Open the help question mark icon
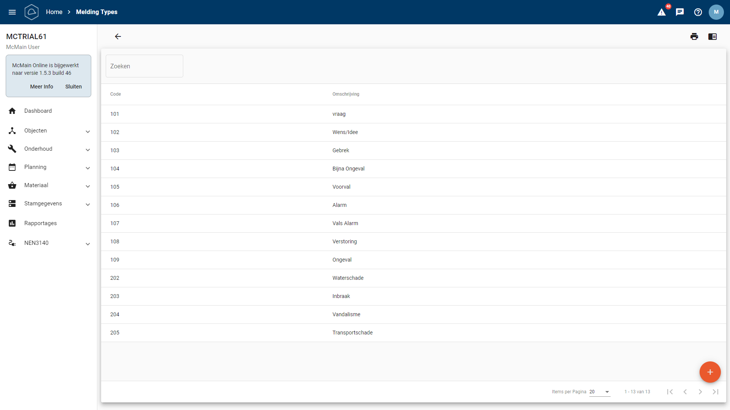Image resolution: width=730 pixels, height=410 pixels. click(x=698, y=12)
